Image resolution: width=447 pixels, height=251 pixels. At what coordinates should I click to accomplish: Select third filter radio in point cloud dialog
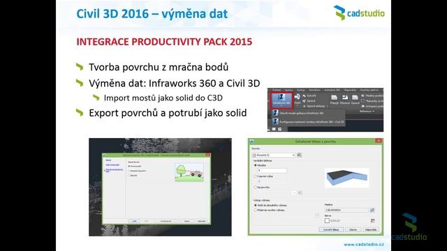[129, 176]
